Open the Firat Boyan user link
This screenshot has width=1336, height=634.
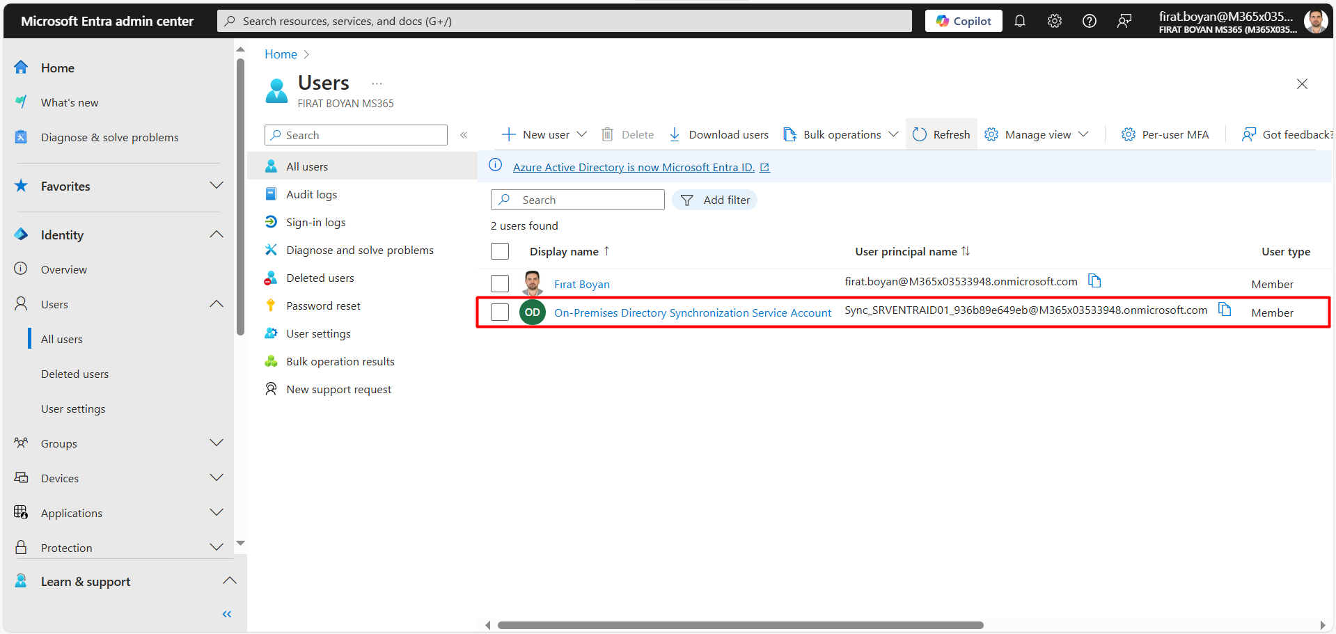click(582, 284)
